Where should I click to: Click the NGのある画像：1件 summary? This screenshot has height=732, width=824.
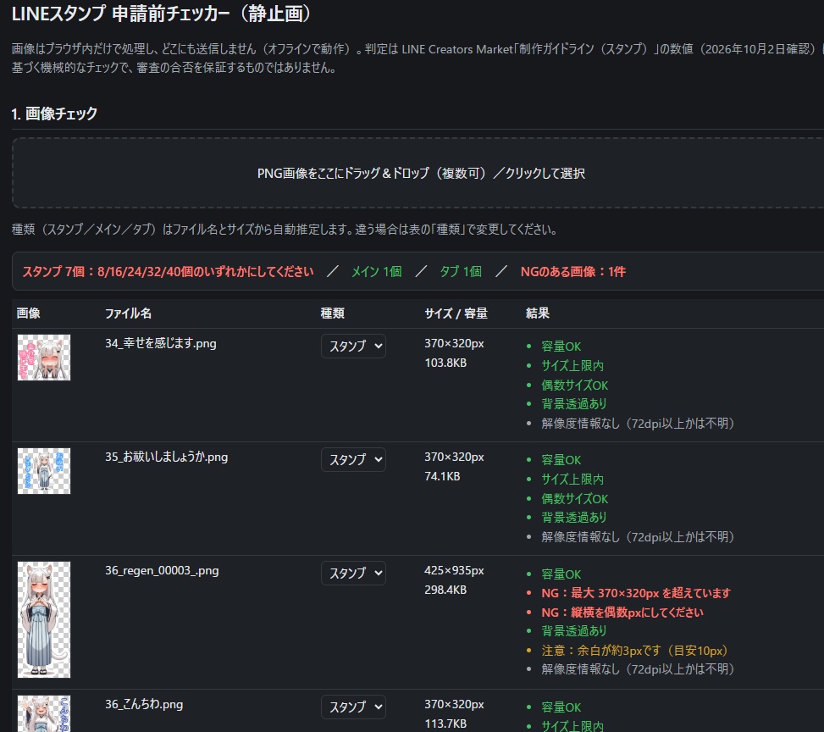(573, 271)
